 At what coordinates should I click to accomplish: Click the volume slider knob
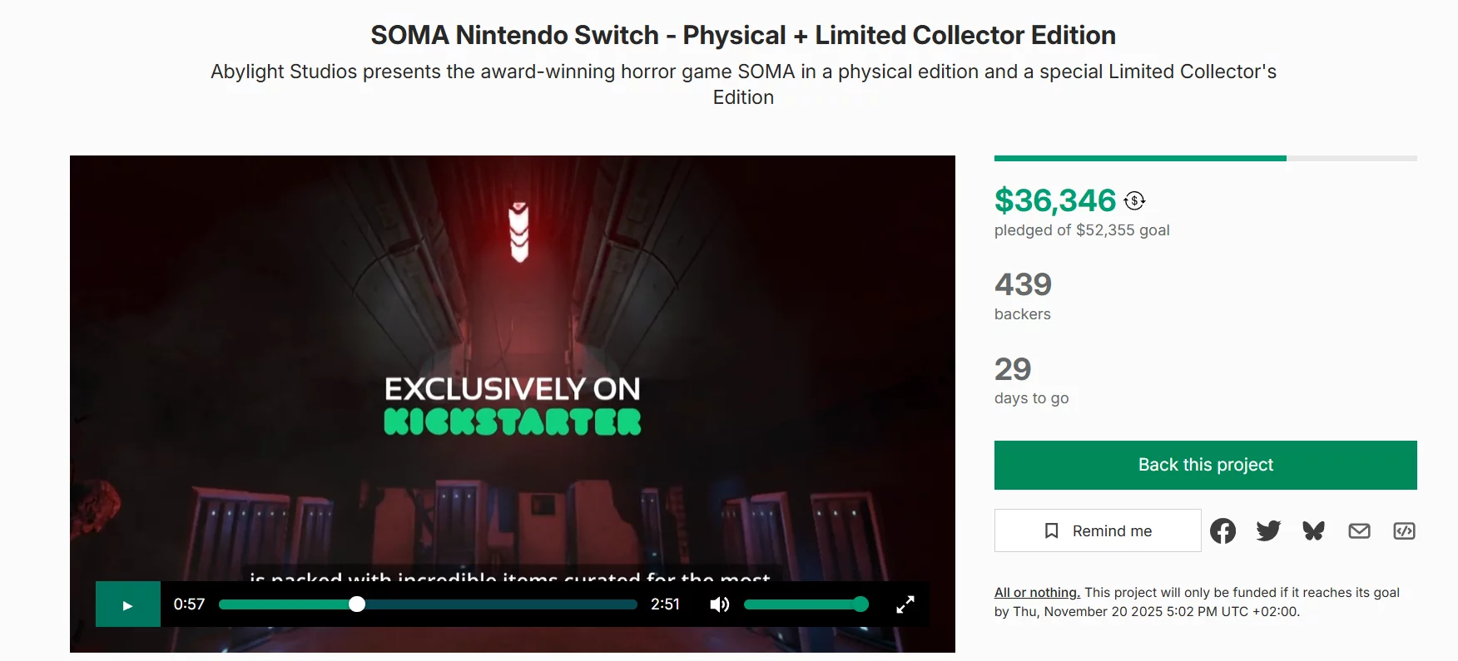(x=861, y=604)
